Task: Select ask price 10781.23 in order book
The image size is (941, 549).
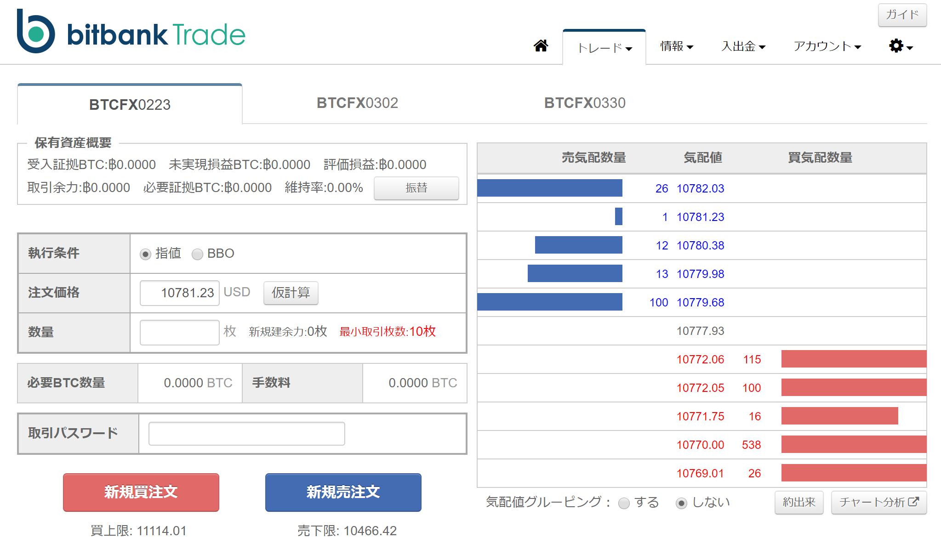Action: (x=700, y=217)
